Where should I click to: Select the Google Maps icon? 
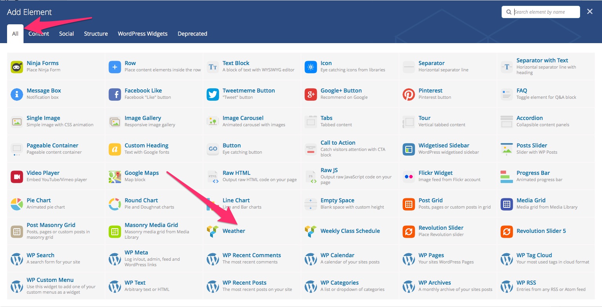pos(115,177)
